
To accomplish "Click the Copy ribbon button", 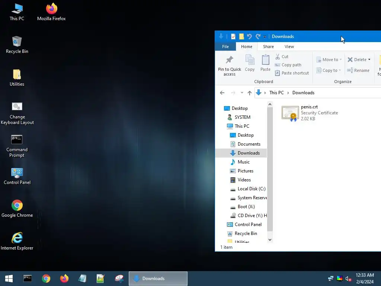I will 250,63.
